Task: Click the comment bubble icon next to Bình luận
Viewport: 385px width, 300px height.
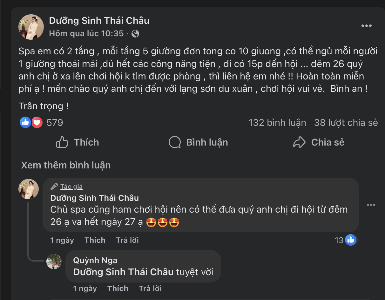Action: tap(174, 142)
